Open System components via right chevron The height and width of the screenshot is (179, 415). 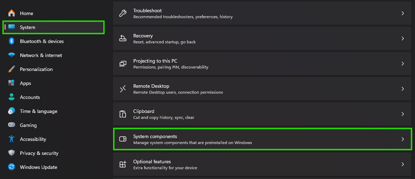pyautogui.click(x=403, y=139)
